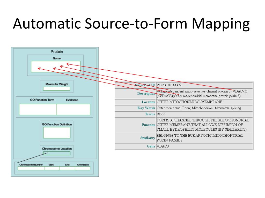Click the Chromosome Location input field

coord(57,153)
